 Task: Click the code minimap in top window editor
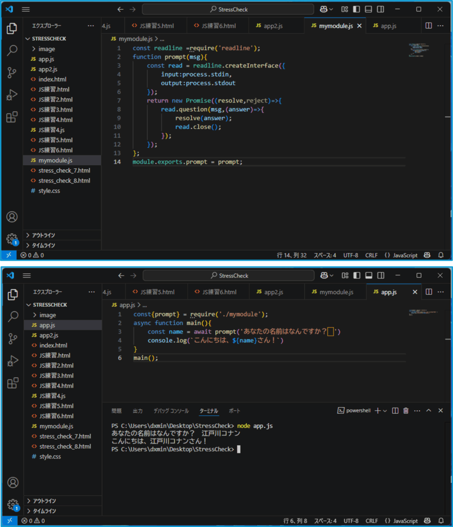(419, 50)
